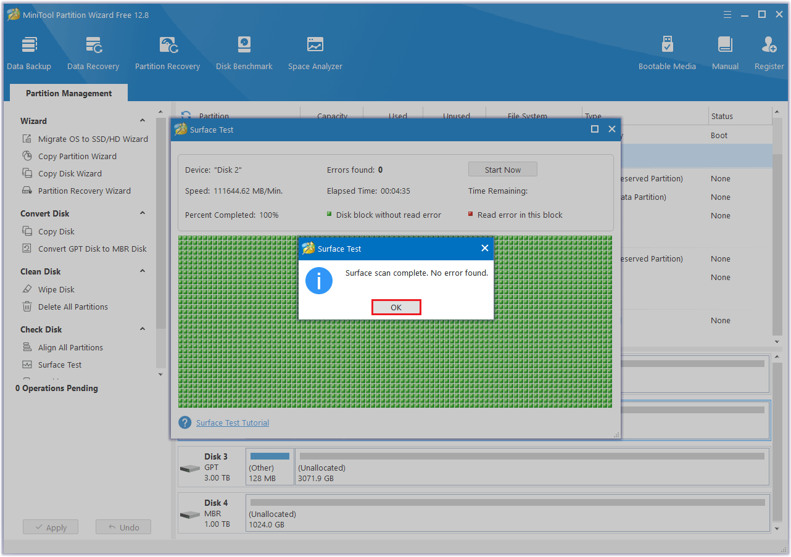Click the help question mark icon in Surface Test

point(184,423)
